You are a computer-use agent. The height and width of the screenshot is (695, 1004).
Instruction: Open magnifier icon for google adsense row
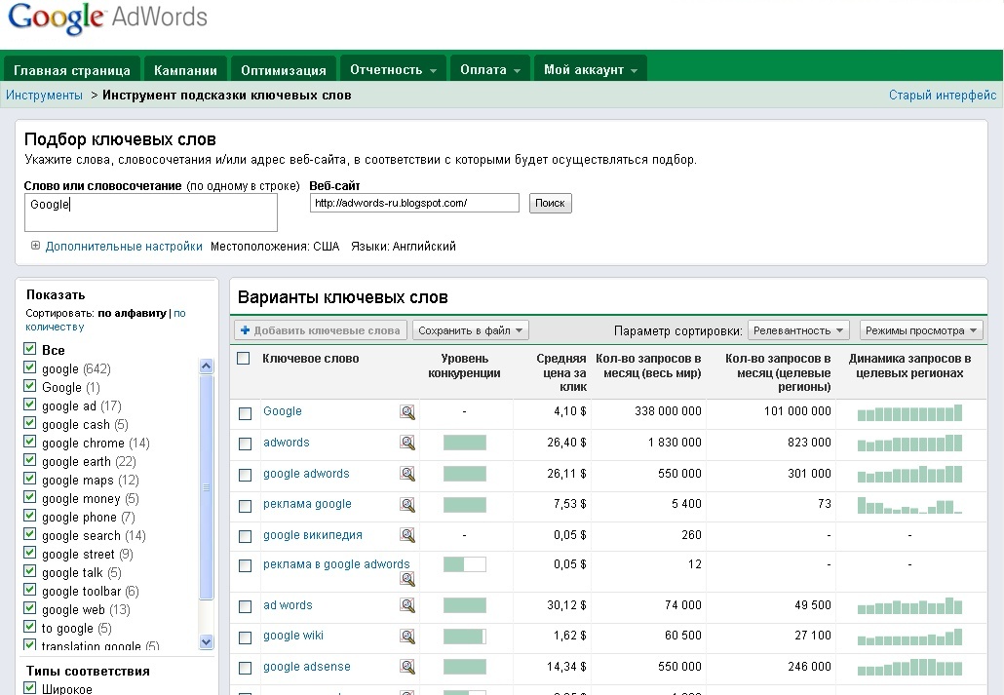click(407, 667)
